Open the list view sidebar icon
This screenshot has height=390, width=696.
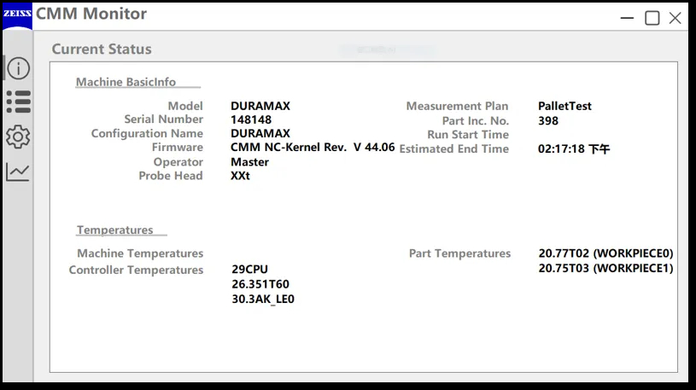point(19,102)
